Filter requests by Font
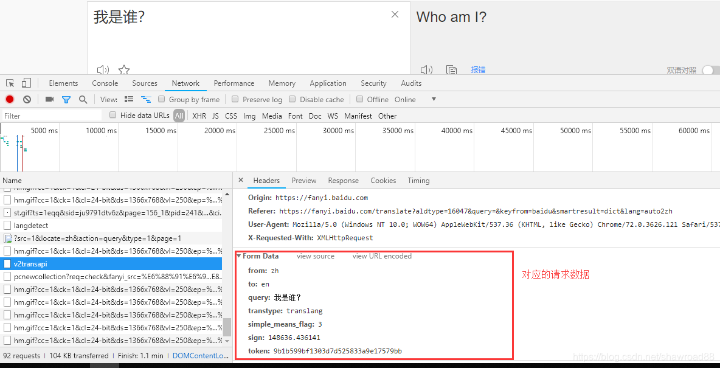The image size is (720, 368). pyautogui.click(x=296, y=116)
